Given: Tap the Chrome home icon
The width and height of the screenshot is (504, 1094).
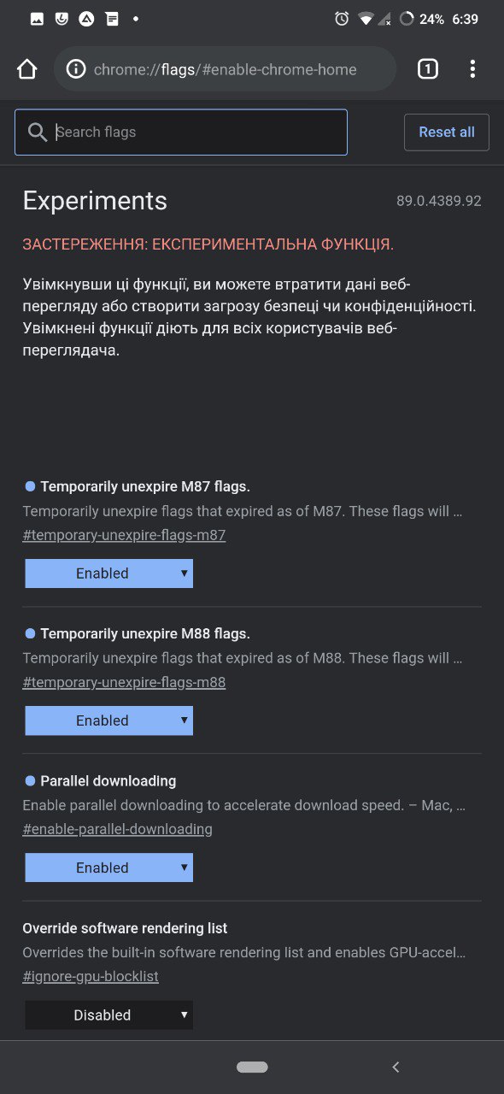Looking at the screenshot, I should pyautogui.click(x=26, y=69).
